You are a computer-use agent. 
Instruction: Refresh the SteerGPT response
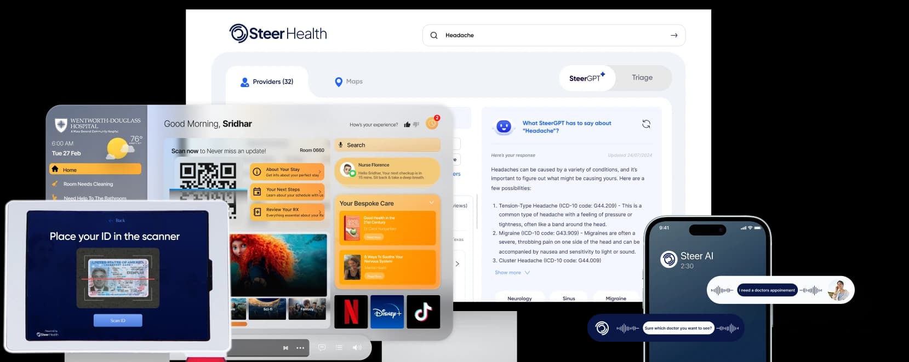646,124
